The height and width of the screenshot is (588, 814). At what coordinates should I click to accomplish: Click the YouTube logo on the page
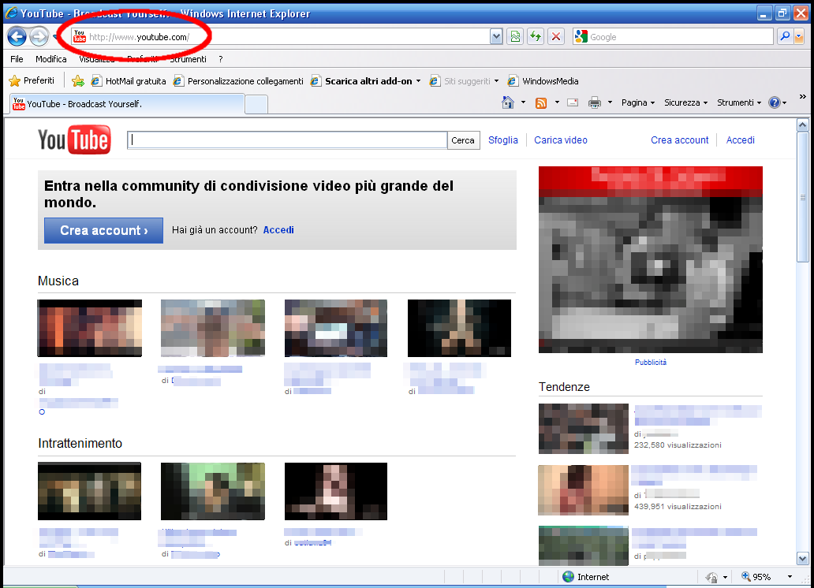pos(74,139)
